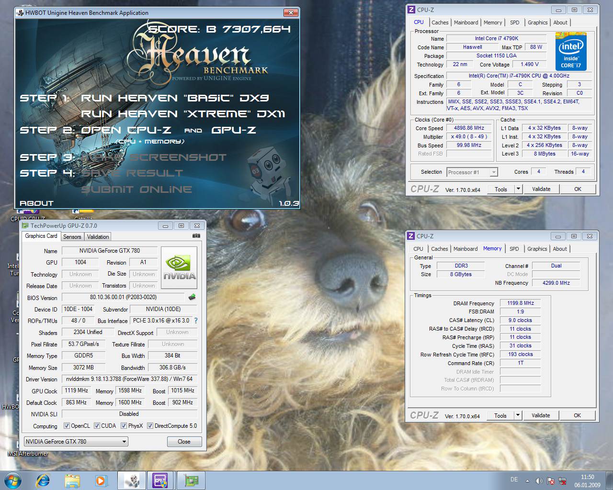Click the network connection tray icon
The image size is (613, 490).
click(x=562, y=481)
